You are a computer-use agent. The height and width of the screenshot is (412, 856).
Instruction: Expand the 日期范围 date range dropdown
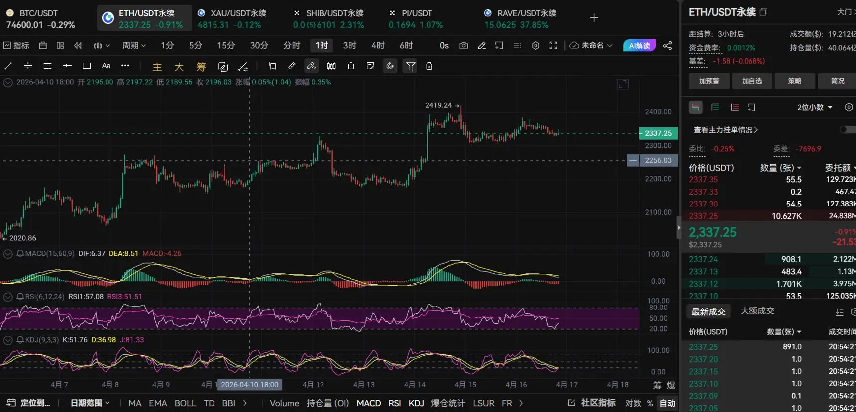[90, 403]
